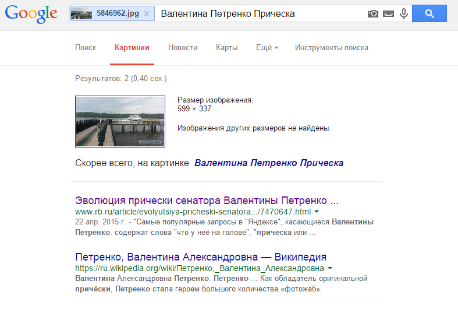Click the Wikipedia snippet mentioning «фотожаб»
The height and width of the screenshot is (334, 458).
[x=221, y=284]
